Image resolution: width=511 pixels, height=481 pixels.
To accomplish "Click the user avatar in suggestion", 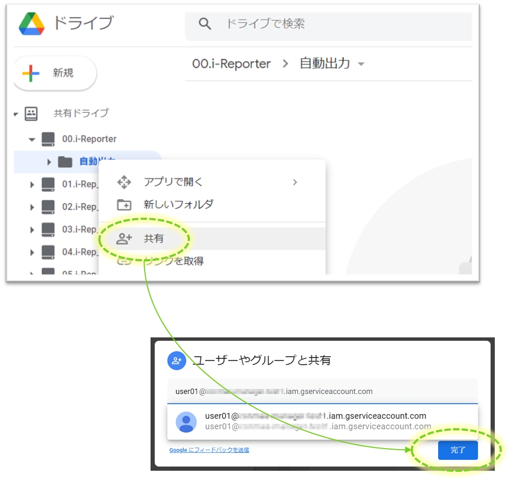I will (187, 422).
